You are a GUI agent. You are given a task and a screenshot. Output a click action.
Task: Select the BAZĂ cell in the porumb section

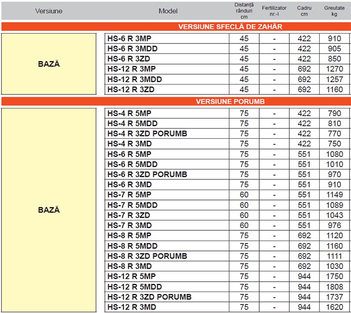coord(49,210)
